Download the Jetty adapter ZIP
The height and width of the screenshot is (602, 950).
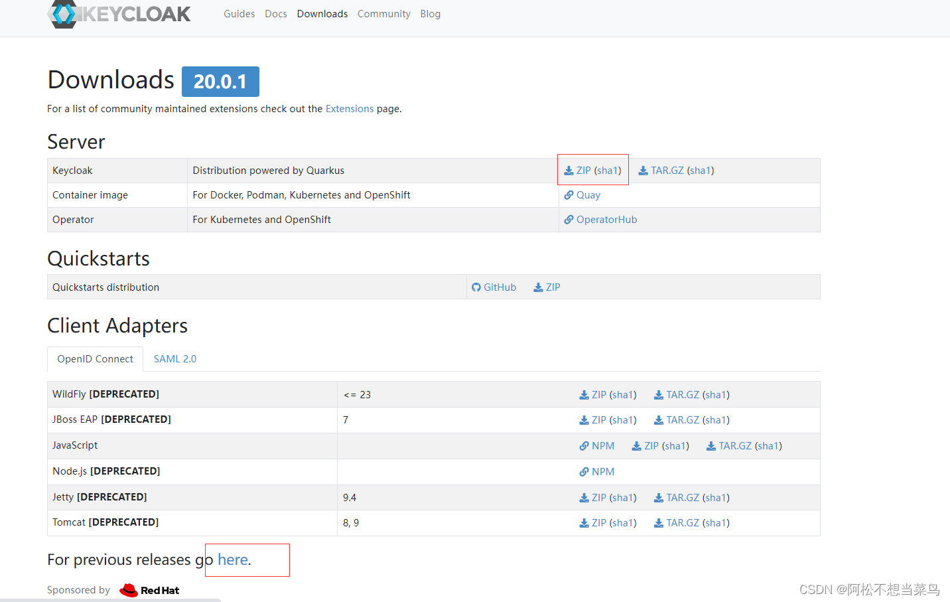coord(599,498)
